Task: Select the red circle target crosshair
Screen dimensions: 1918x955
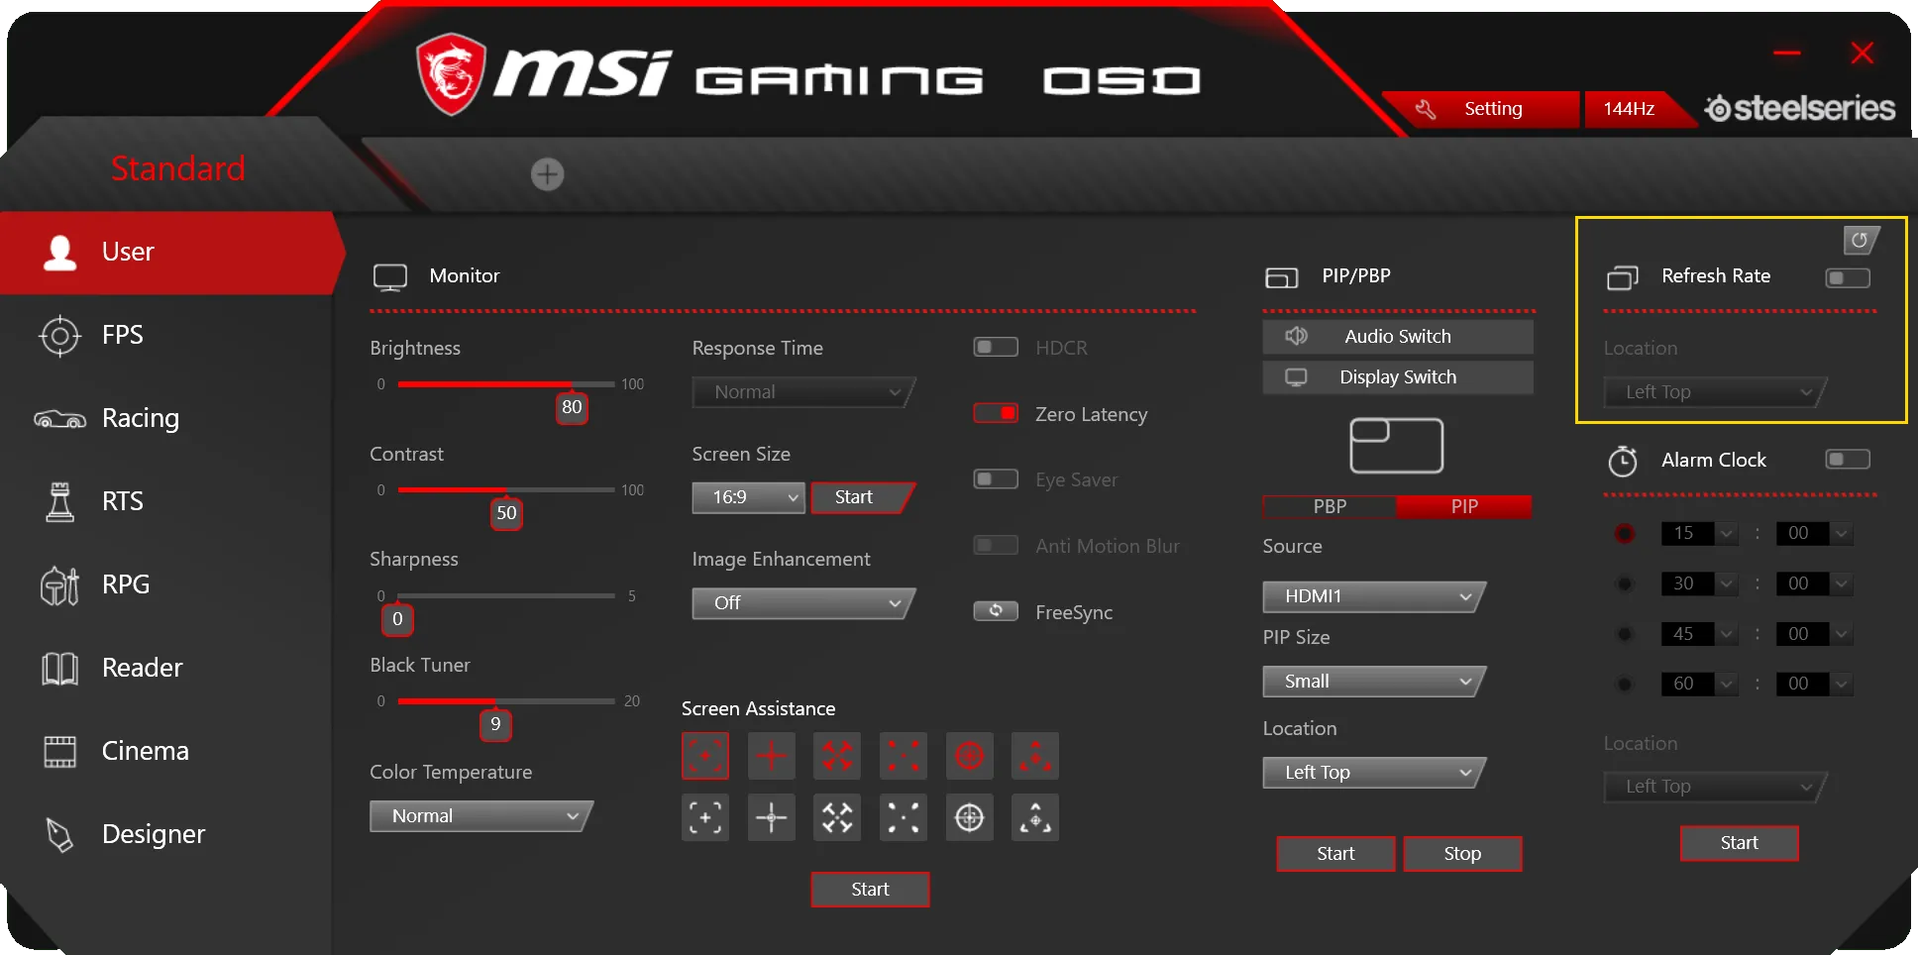Action: [x=970, y=757]
